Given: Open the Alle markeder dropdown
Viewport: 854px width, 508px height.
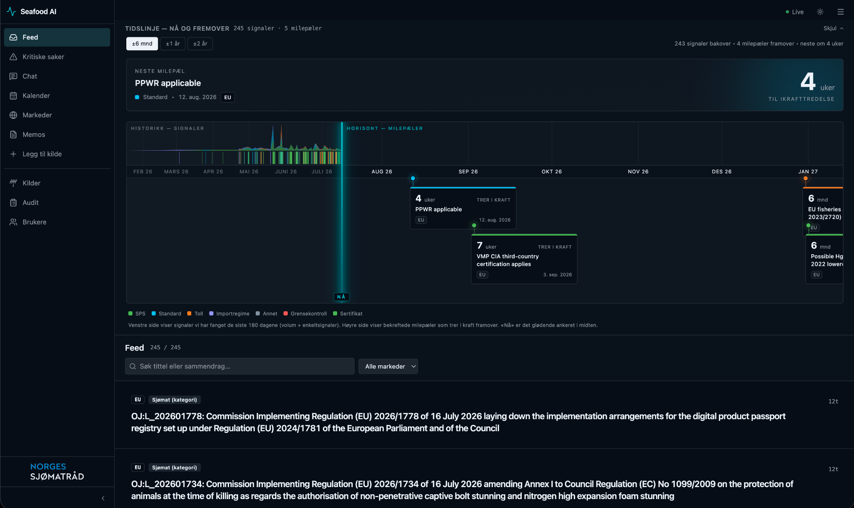Looking at the screenshot, I should 388,366.
